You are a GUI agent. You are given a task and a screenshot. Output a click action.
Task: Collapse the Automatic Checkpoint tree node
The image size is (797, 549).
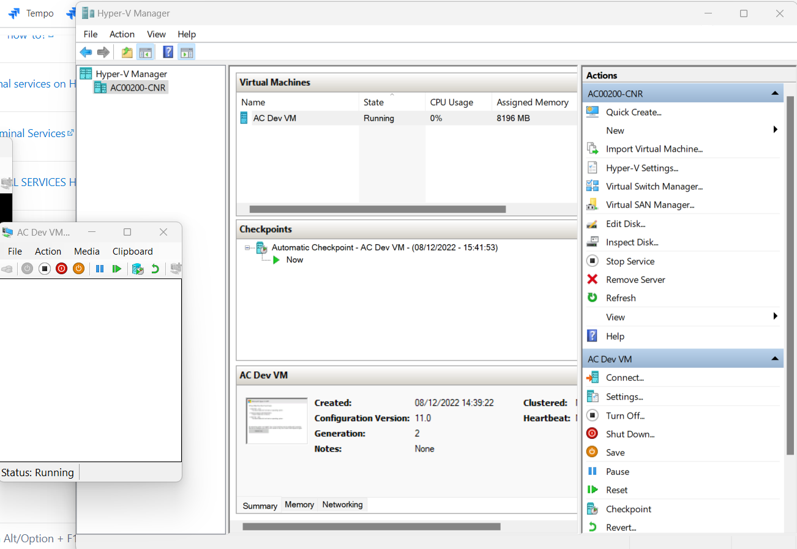coord(248,248)
